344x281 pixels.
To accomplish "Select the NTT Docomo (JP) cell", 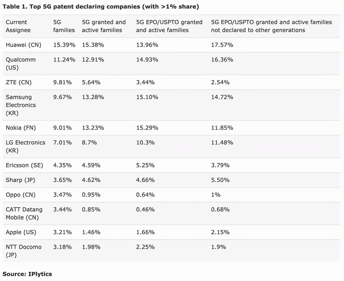I will point(23,251).
